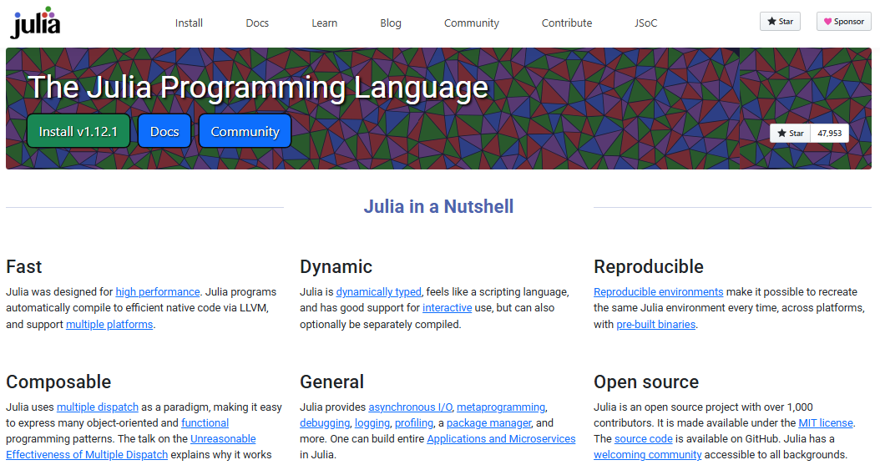Open the Reproducible environments link
Image resolution: width=880 pixels, height=465 pixels.
click(x=658, y=291)
